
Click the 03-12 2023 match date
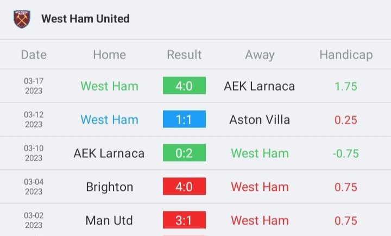tap(34, 119)
